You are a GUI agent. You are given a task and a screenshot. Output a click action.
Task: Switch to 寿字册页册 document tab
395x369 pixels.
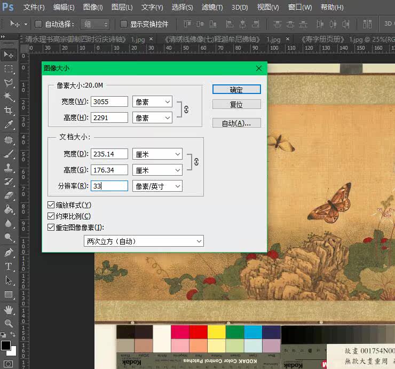(x=347, y=40)
